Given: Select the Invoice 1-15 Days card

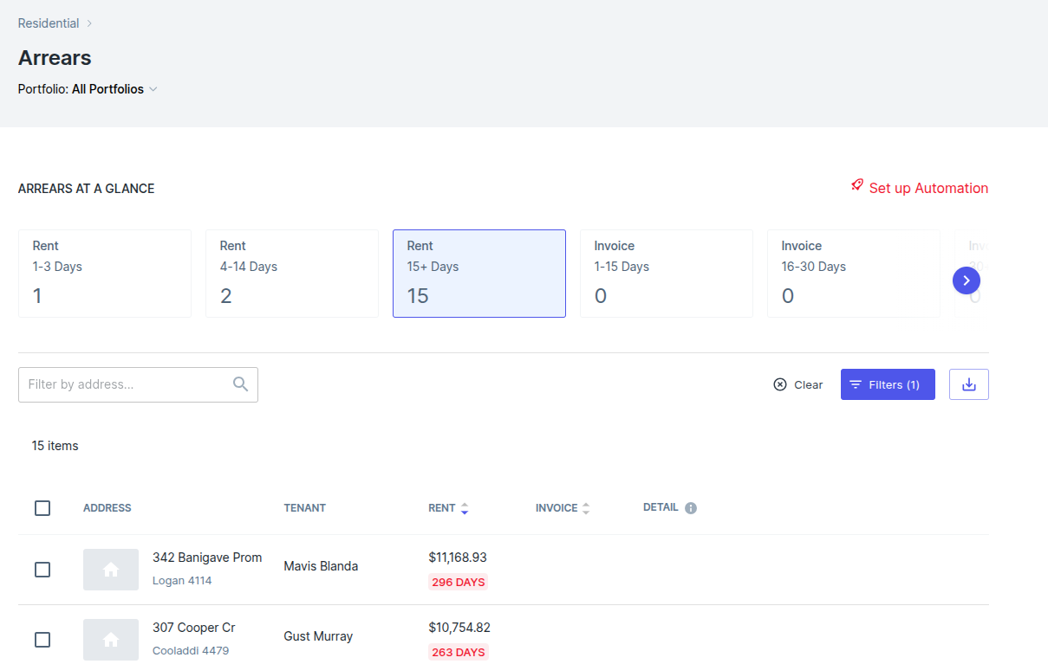Looking at the screenshot, I should [667, 274].
